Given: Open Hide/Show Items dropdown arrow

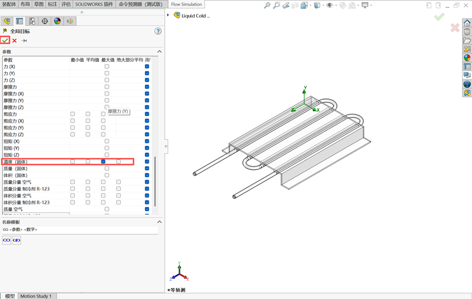Looking at the screenshot, I should point(336,5).
